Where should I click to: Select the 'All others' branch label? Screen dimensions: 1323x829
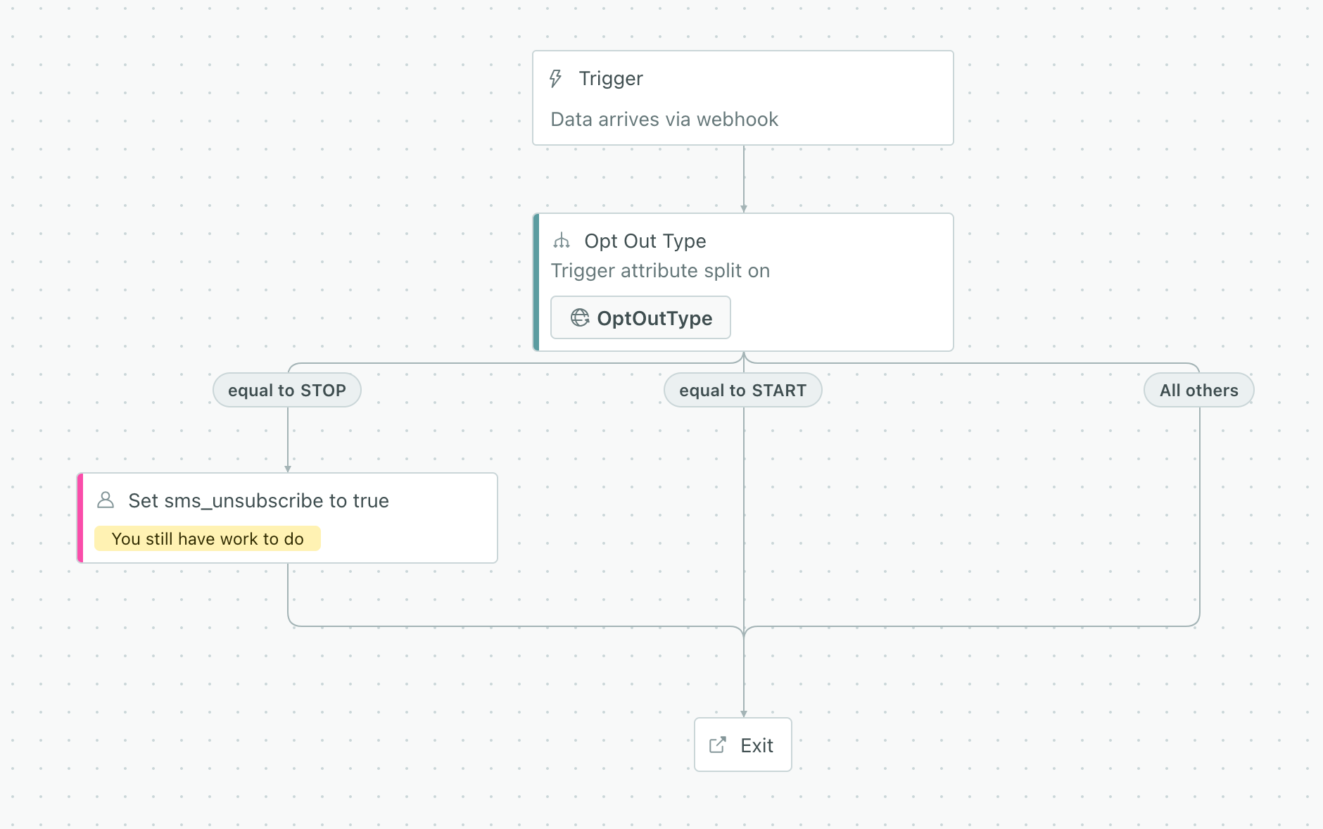pos(1199,390)
